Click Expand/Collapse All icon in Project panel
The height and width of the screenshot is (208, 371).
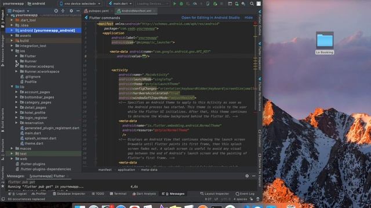point(63,11)
